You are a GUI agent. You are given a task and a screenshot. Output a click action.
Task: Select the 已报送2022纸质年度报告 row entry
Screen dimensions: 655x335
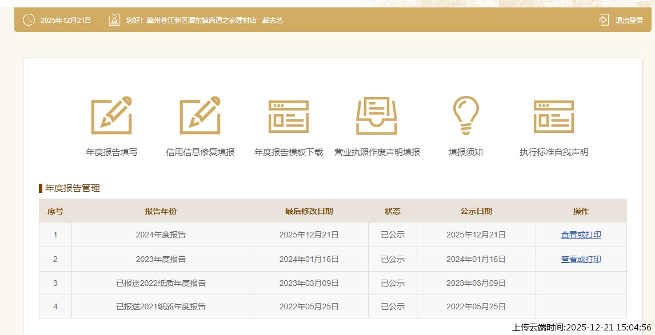161,283
